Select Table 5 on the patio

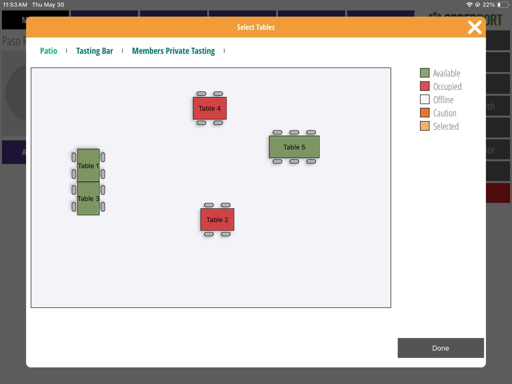point(294,147)
